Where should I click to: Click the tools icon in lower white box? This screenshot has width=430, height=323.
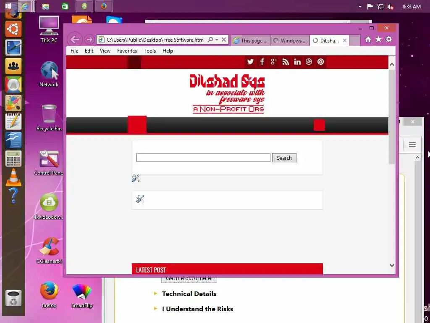[140, 199]
